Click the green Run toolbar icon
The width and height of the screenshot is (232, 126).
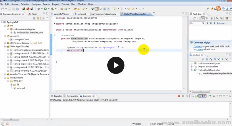click(45, 9)
